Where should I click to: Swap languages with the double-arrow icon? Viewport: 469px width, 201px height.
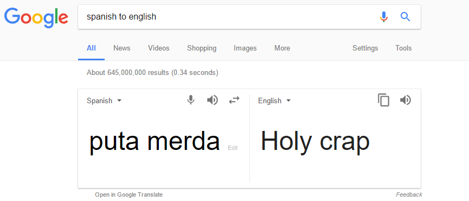point(234,100)
